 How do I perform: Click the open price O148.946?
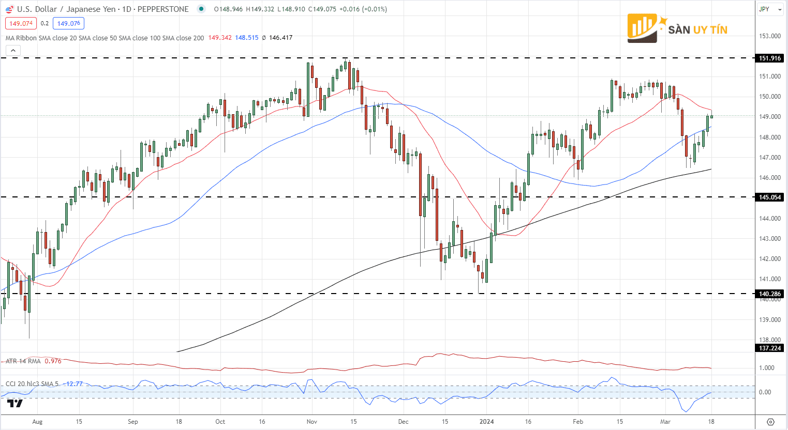tap(228, 9)
